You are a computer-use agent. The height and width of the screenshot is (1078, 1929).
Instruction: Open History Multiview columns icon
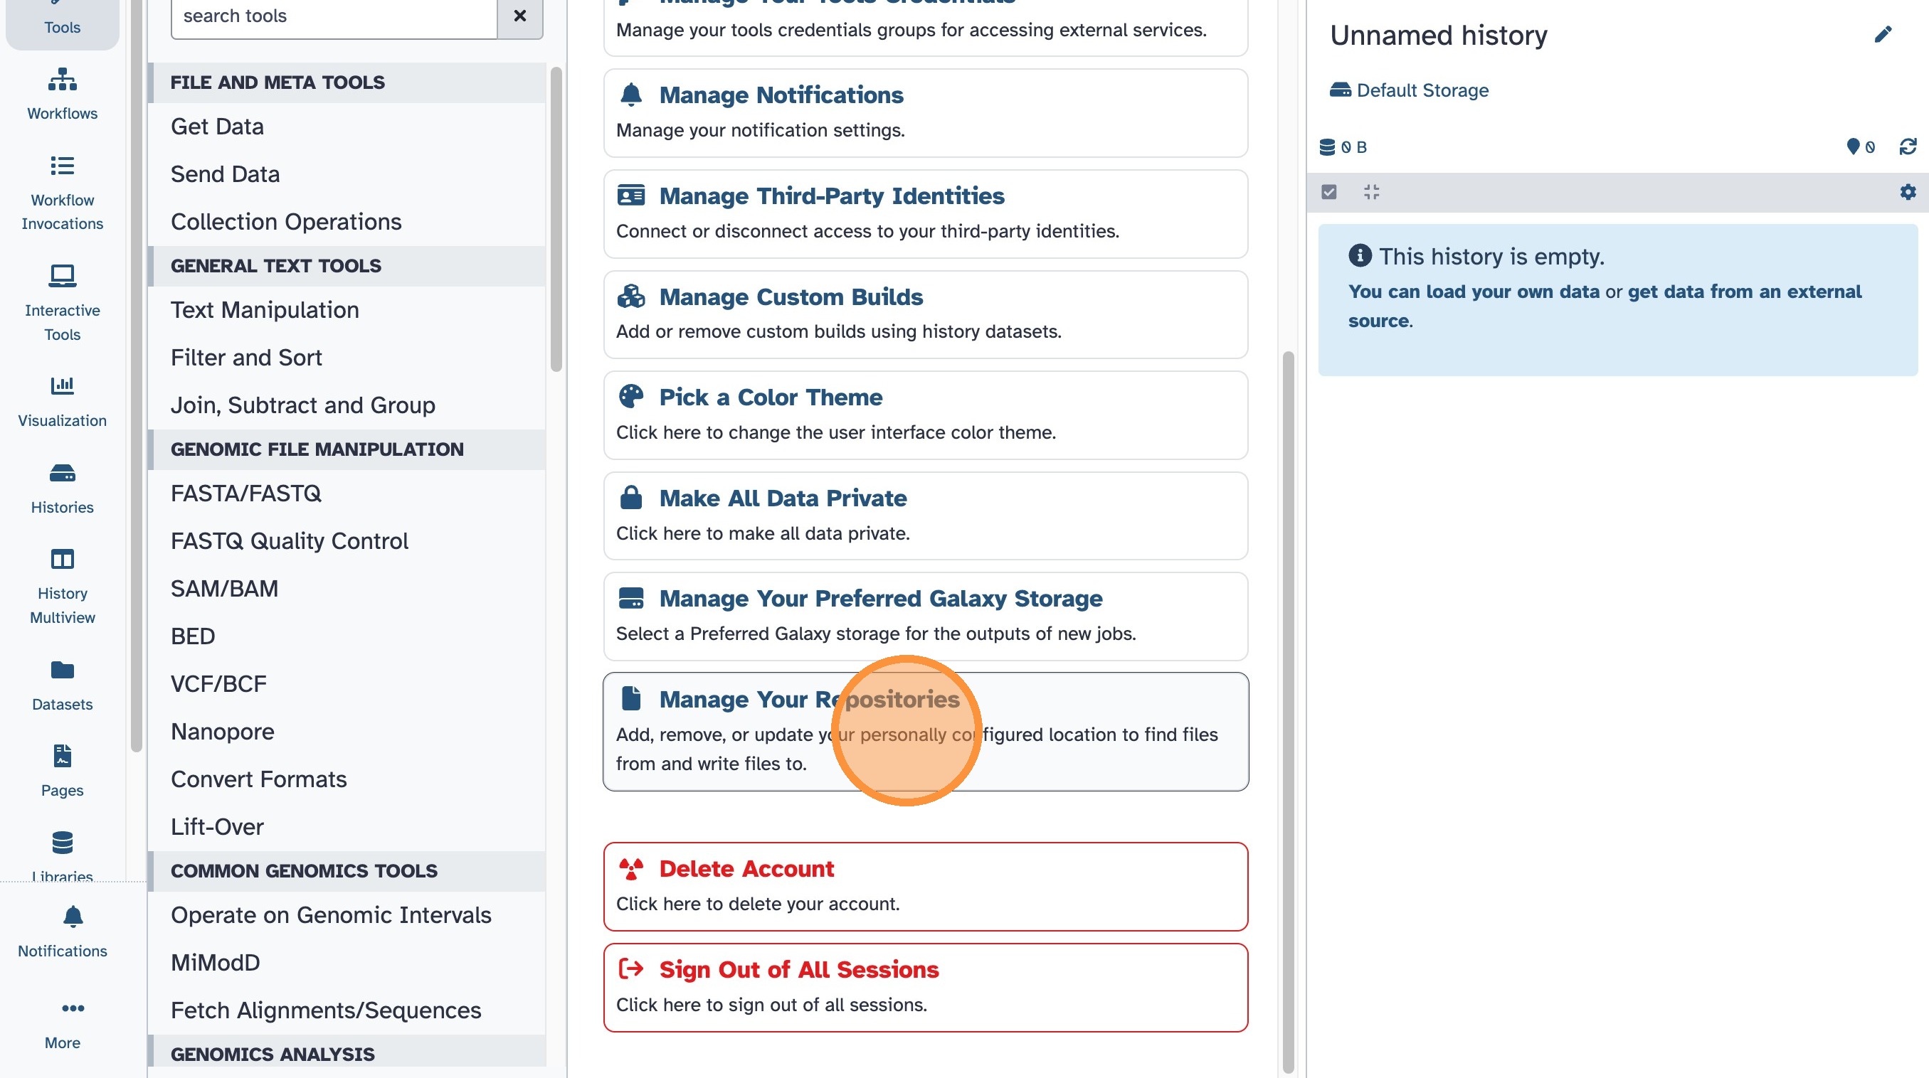pos(62,559)
